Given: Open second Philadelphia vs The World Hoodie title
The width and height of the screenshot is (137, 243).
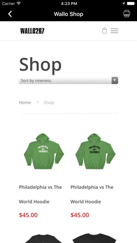Looking at the screenshot, I should (x=92, y=194).
